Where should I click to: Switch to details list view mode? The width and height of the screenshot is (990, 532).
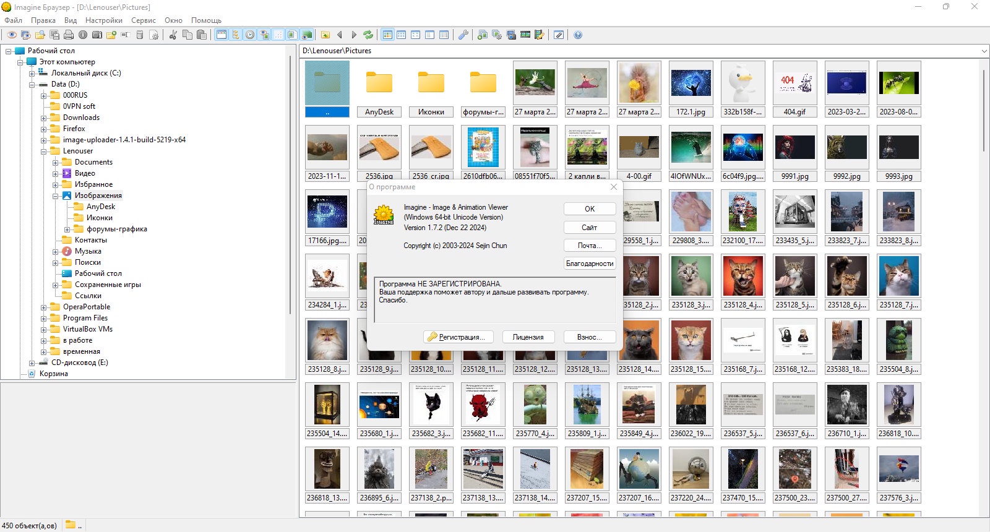444,35
